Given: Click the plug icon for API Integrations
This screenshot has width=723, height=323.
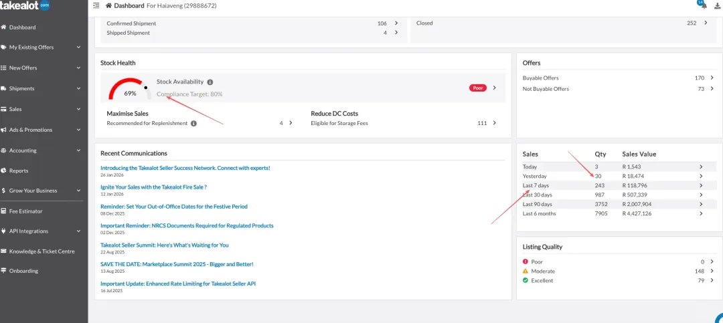Looking at the screenshot, I should (x=4, y=231).
